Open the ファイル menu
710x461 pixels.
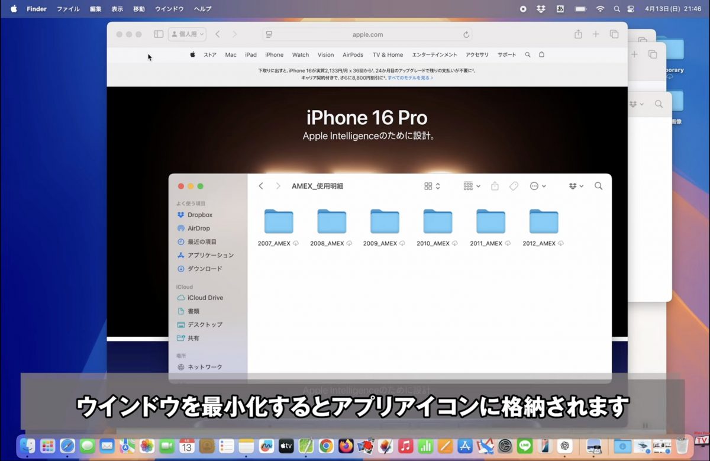point(68,9)
